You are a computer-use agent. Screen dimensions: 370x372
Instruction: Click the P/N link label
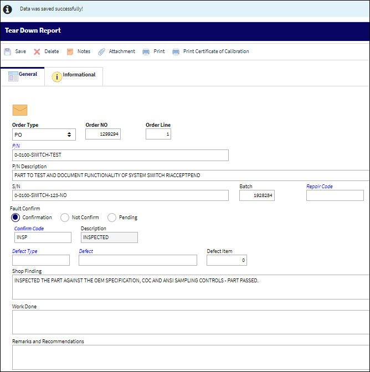(16, 146)
